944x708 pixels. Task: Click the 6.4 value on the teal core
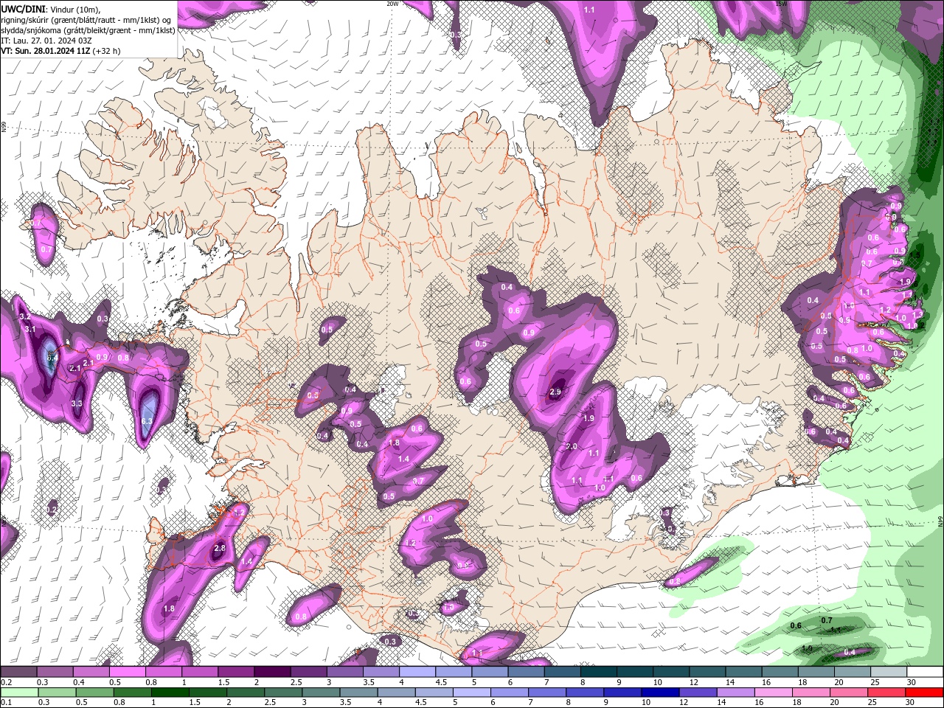coord(52,357)
